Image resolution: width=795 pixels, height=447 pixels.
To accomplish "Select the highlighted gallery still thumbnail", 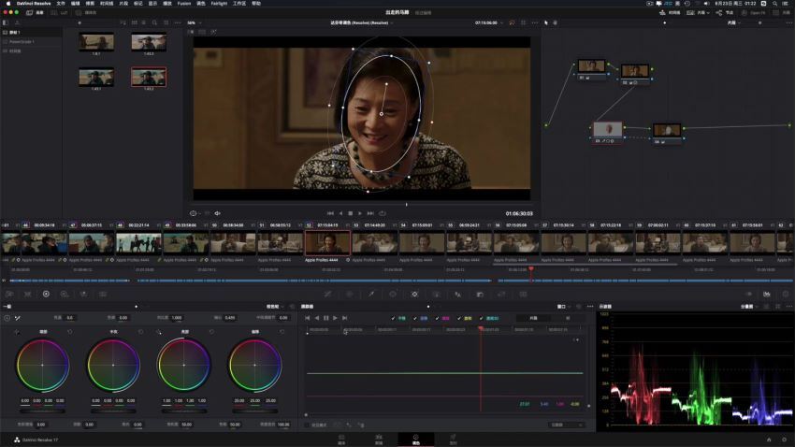I will tap(149, 77).
